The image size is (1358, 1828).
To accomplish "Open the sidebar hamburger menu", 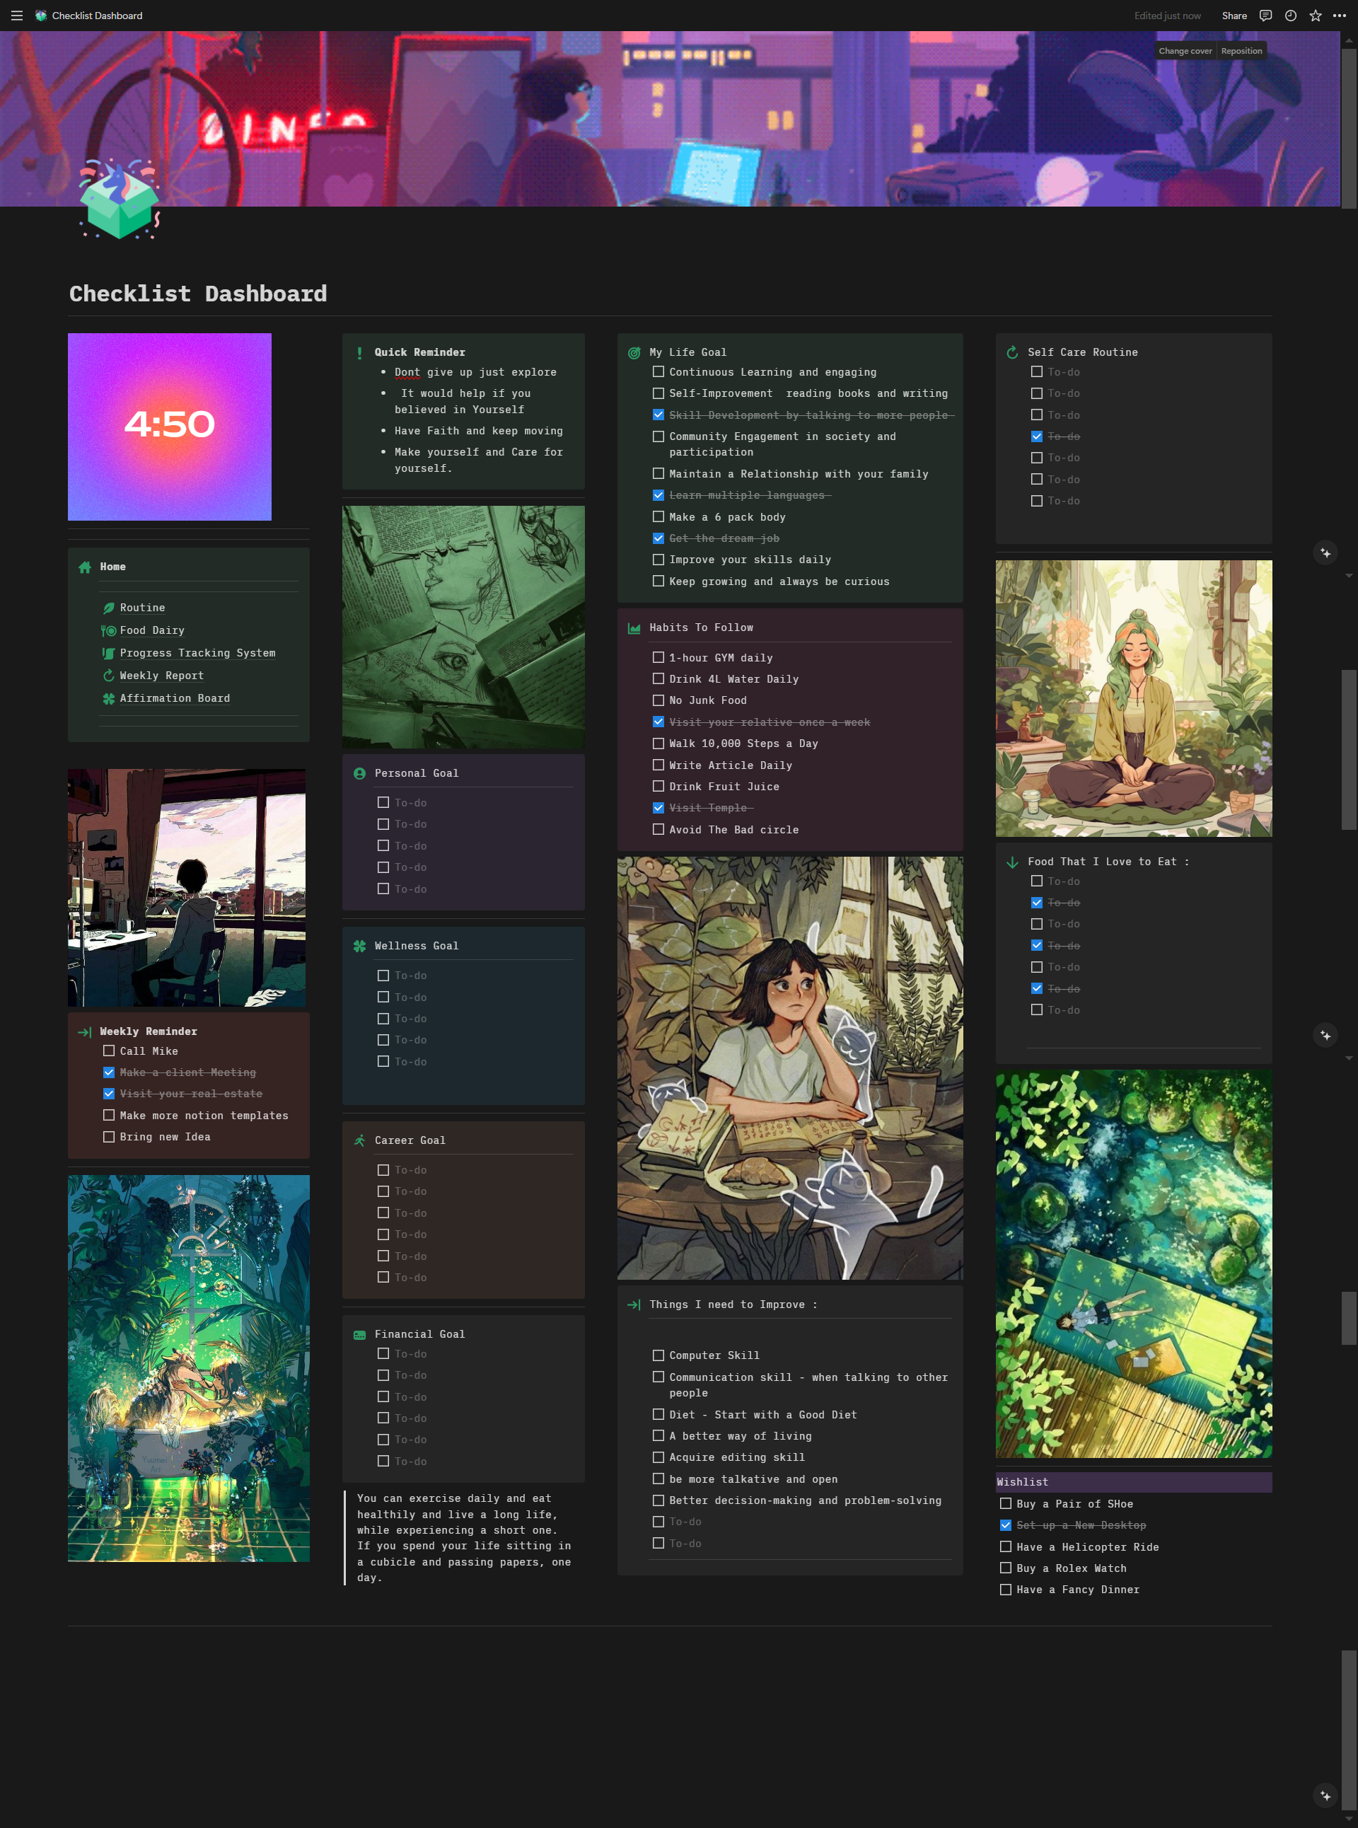I will coord(16,16).
